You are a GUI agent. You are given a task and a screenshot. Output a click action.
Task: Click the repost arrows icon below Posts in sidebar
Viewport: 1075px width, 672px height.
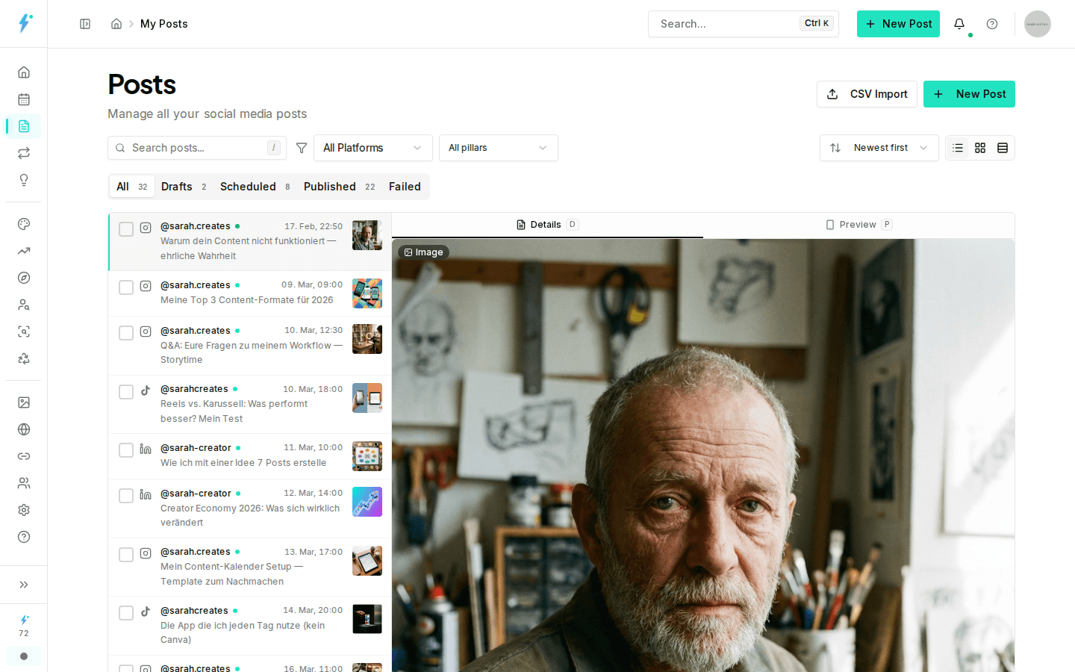pyautogui.click(x=23, y=152)
